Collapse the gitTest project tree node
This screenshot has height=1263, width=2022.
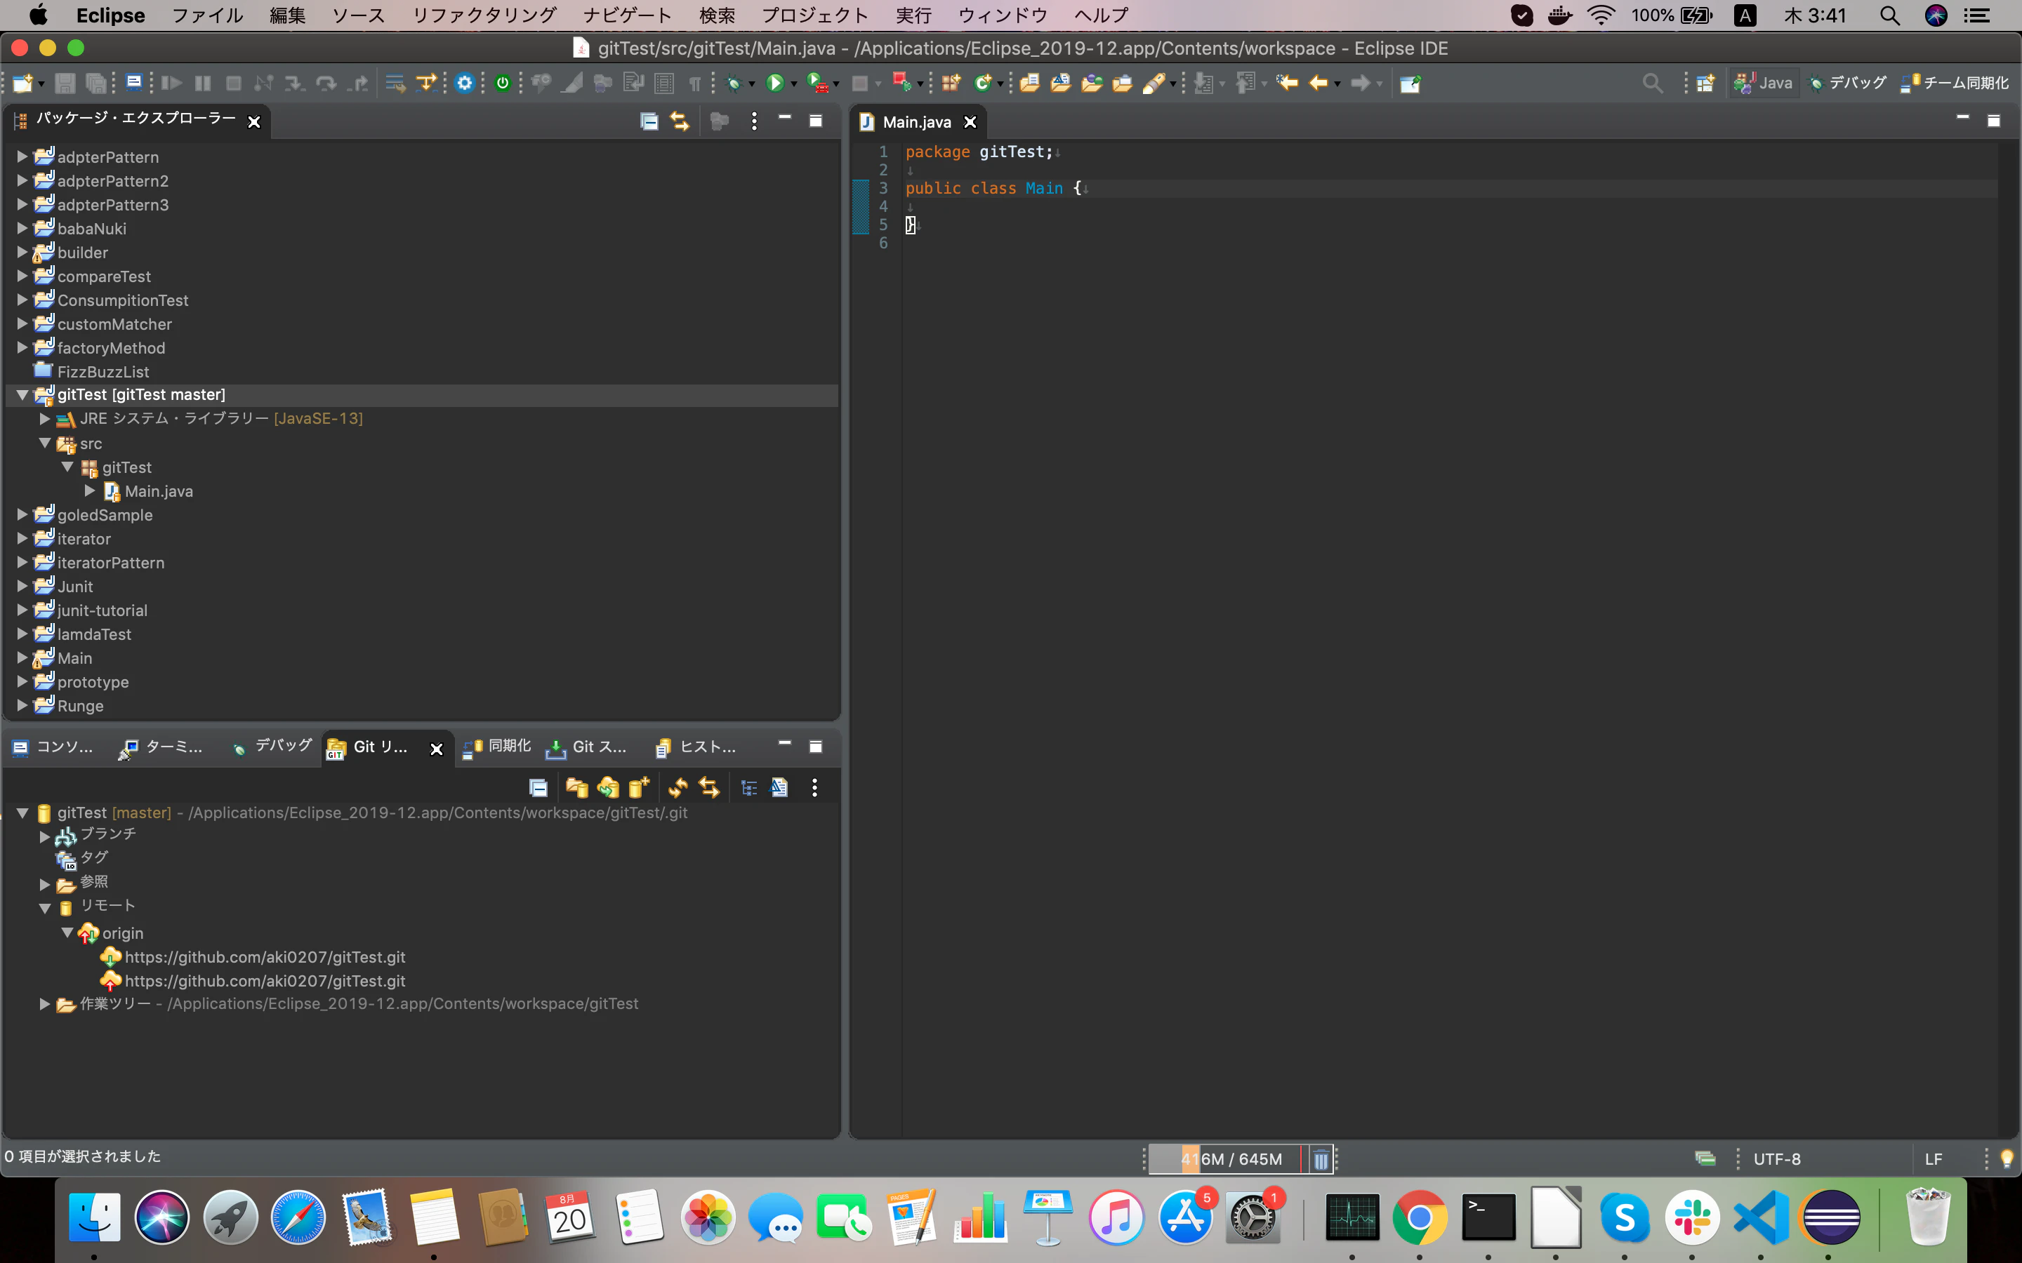click(22, 394)
